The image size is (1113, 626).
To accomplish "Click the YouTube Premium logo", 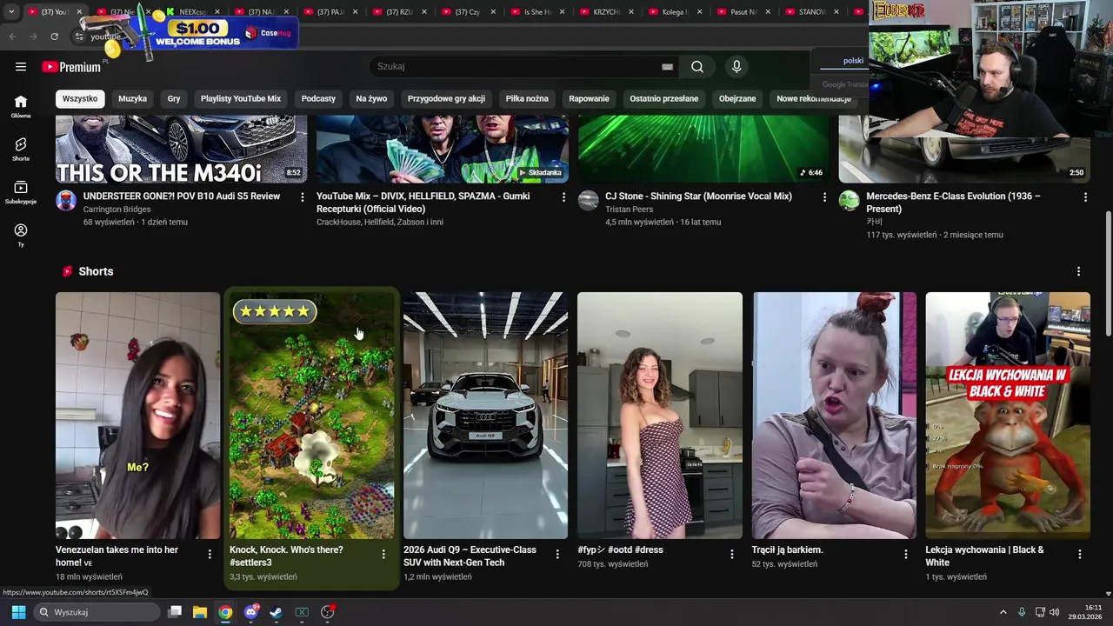I will pos(71,67).
